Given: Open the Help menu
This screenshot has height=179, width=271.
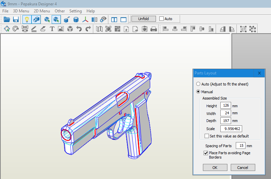Looking at the screenshot, I should click(91, 11).
